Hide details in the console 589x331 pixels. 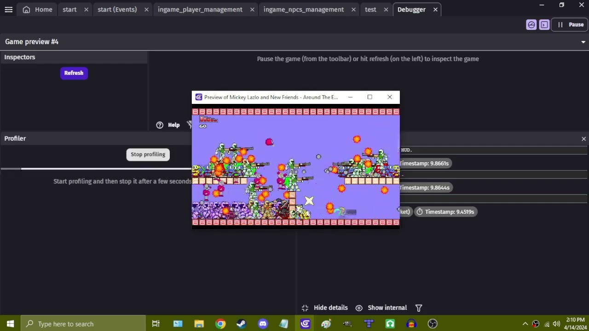(x=325, y=308)
